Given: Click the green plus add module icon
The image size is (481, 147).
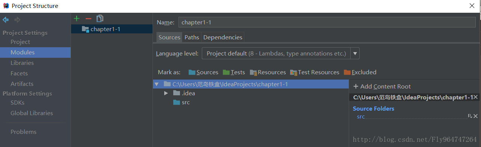Looking at the screenshot, I should (x=77, y=18).
